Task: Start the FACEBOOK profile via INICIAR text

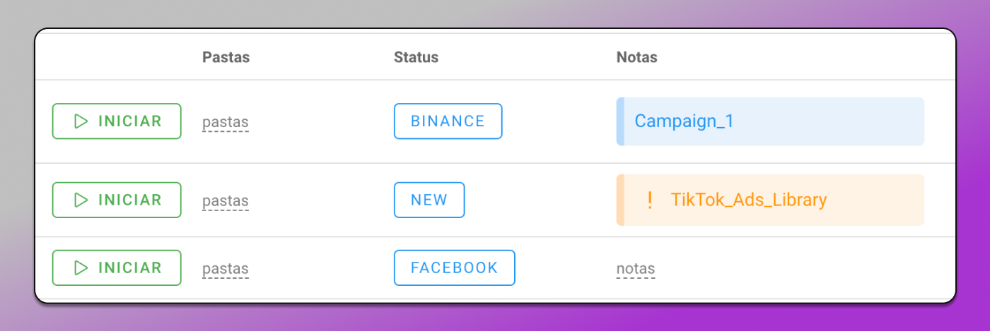Action: click(x=130, y=267)
